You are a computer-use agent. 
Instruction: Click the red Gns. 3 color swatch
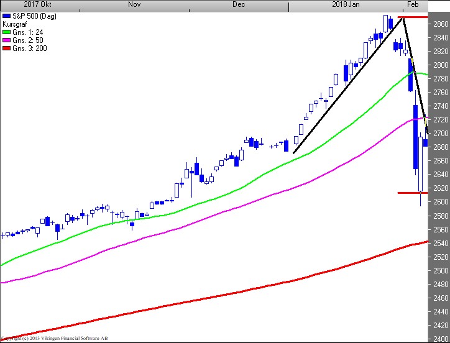pos(7,48)
